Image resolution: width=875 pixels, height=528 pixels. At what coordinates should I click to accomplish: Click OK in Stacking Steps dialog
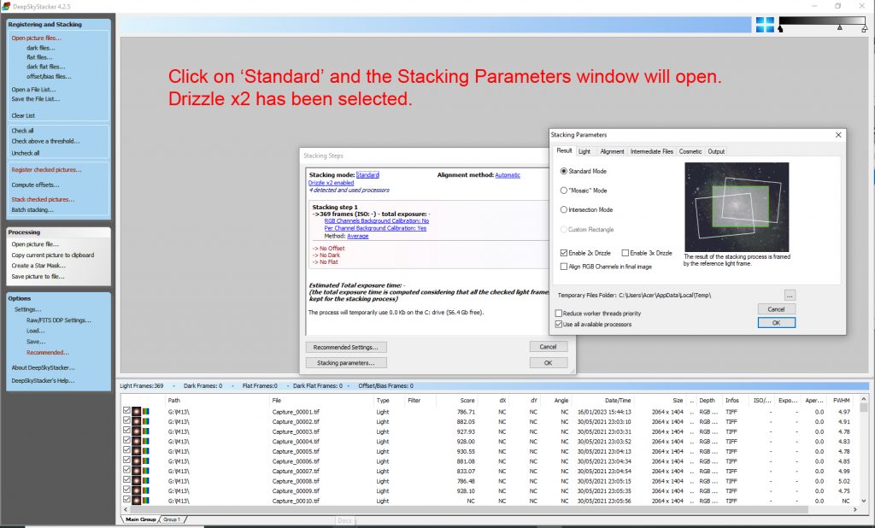pyautogui.click(x=548, y=363)
